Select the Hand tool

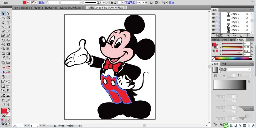(x=3, y=104)
